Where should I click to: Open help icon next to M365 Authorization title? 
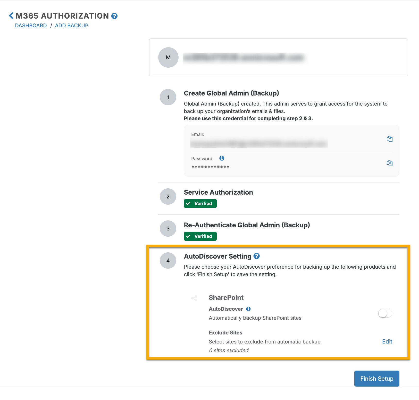pos(114,16)
